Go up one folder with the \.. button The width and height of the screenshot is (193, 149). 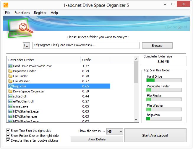pyautogui.click(x=26, y=46)
